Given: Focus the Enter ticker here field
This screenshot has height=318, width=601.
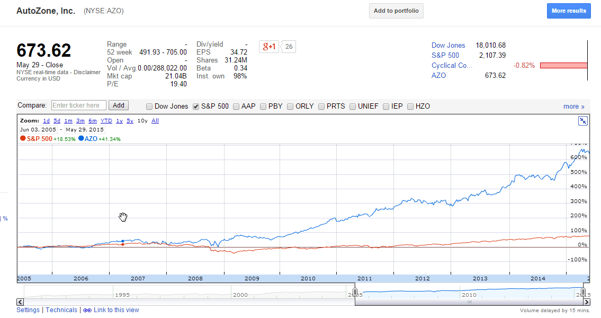Looking at the screenshot, I should tap(78, 105).
